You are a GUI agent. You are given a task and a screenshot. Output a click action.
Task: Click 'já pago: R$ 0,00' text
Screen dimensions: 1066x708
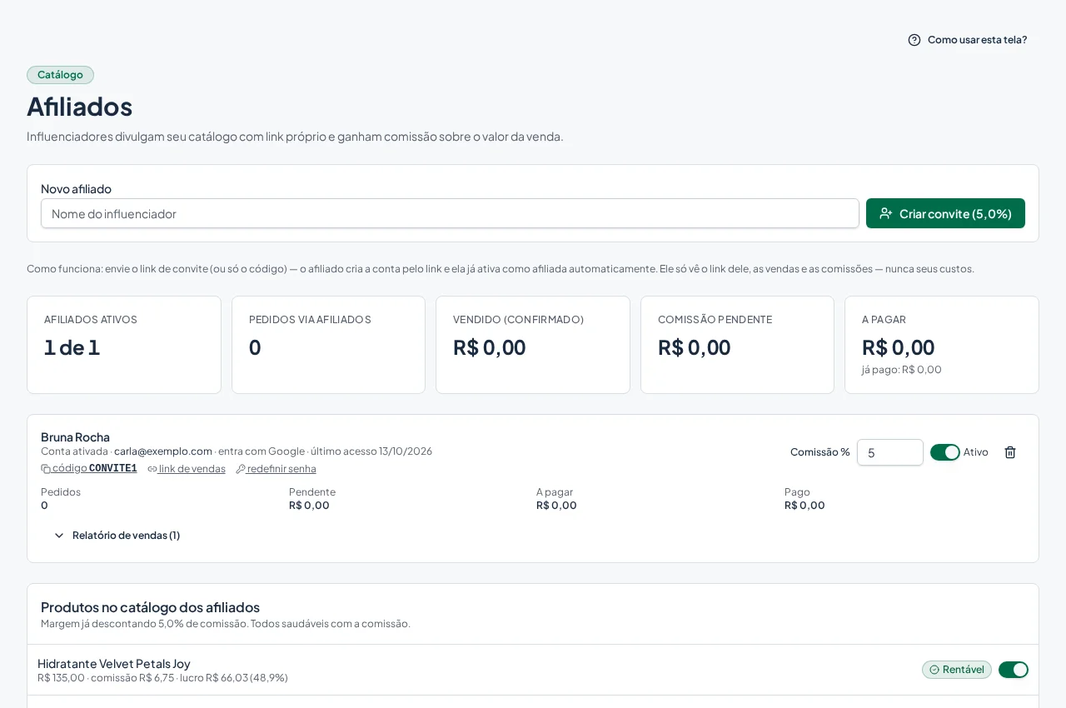tap(902, 370)
